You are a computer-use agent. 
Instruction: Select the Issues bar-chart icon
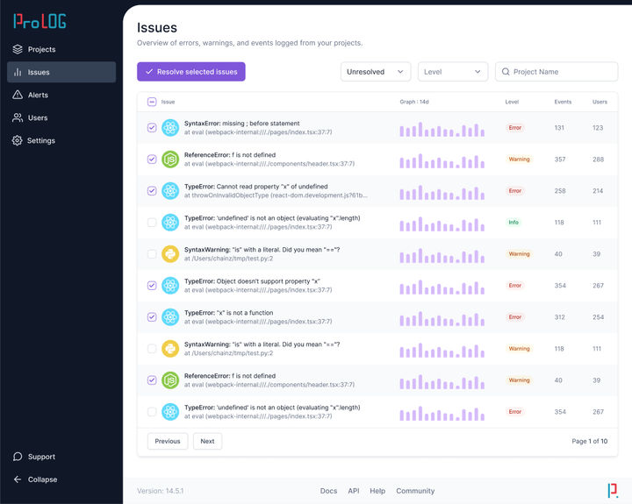18,72
